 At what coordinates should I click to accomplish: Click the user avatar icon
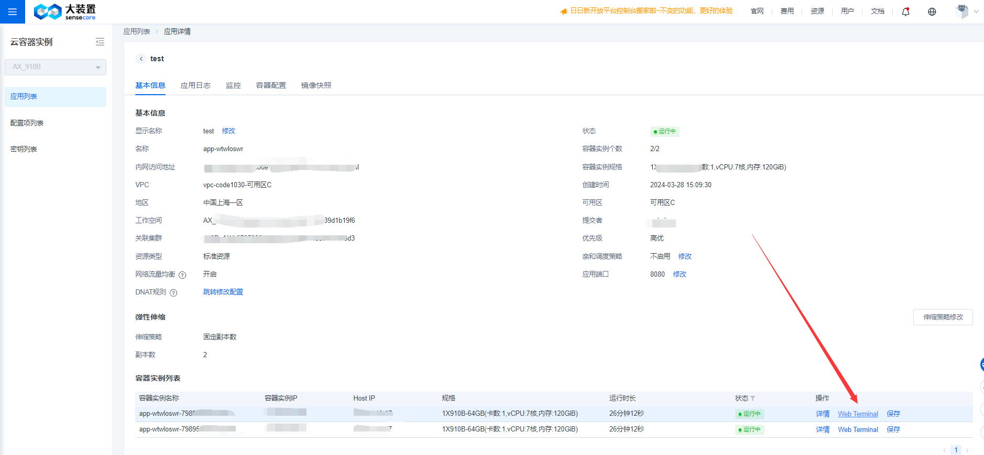(x=961, y=12)
